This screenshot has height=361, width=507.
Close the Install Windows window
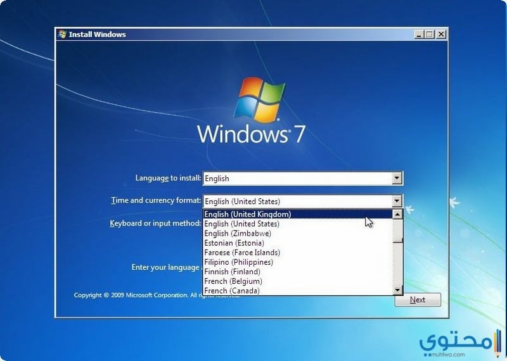440,34
